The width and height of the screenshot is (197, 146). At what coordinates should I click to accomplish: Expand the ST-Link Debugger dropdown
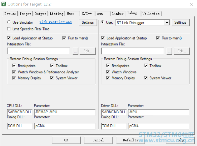[167, 23]
